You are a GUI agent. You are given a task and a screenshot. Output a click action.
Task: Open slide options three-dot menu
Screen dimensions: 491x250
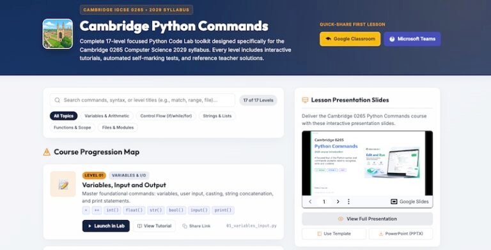(x=348, y=202)
